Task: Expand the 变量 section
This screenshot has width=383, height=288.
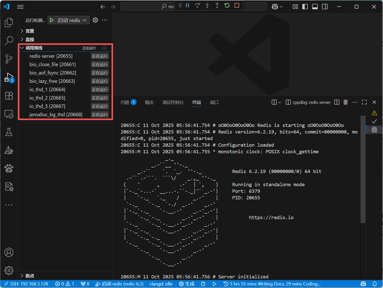Action: (65, 31)
